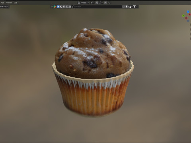Image resolution: width=191 pixels, height=143 pixels.
Task: Click the colorful asset library icon
Action: click(x=55, y=7)
